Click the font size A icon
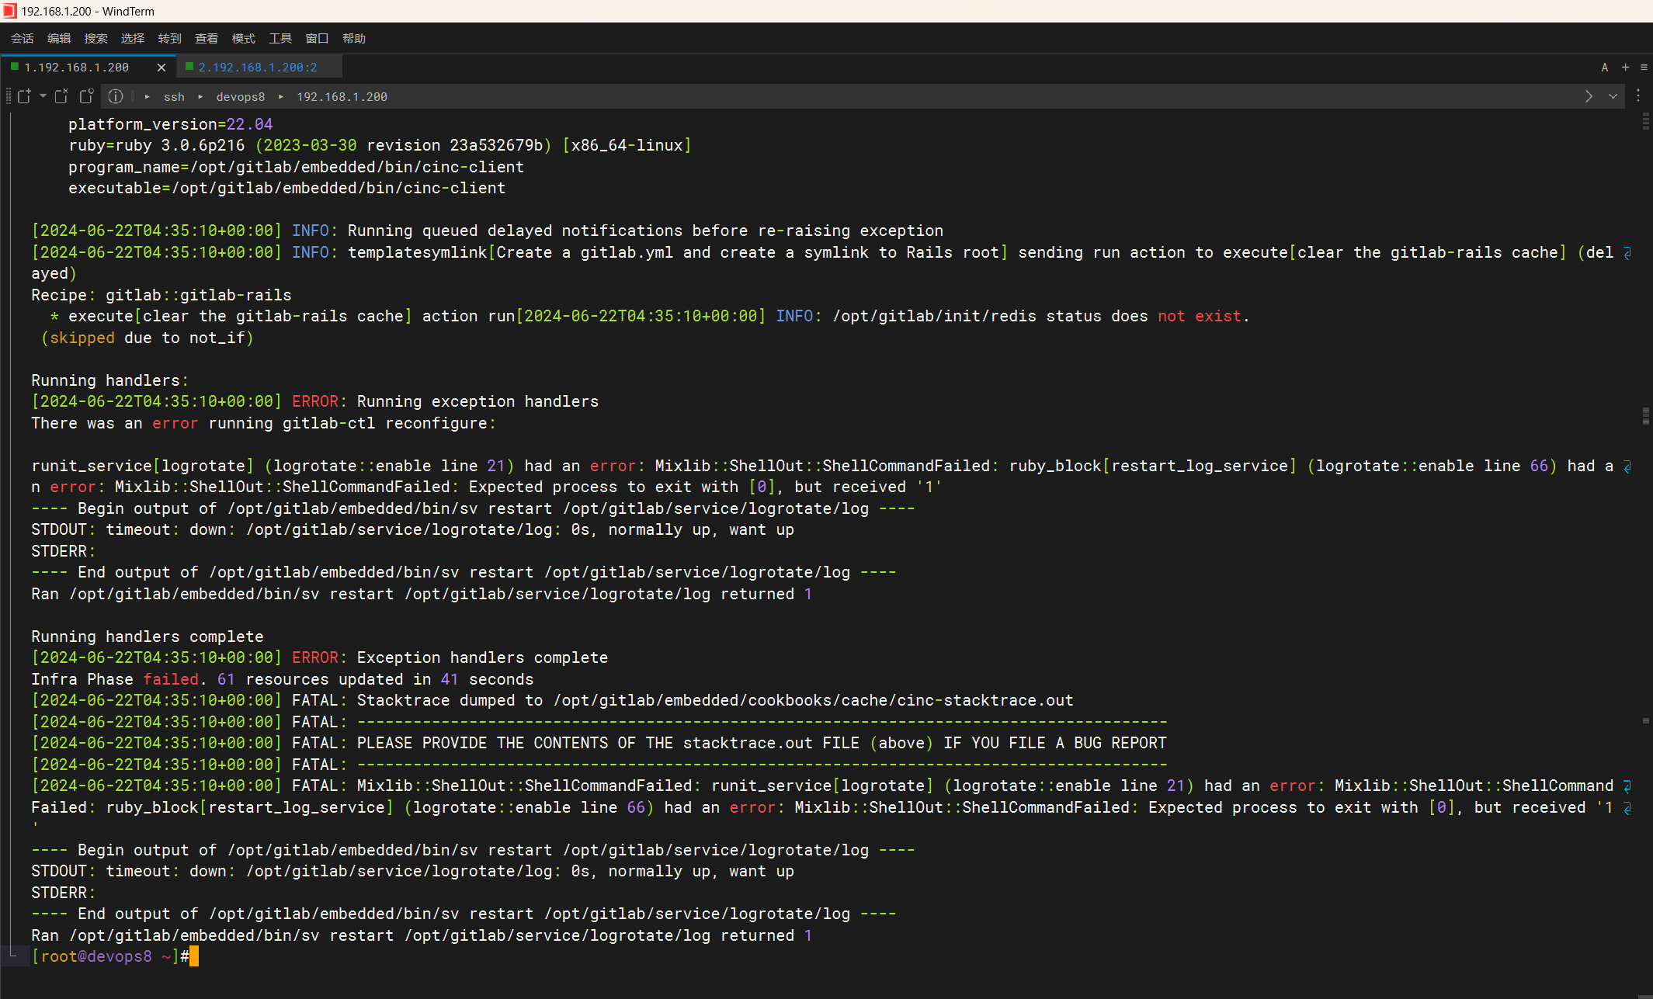The width and height of the screenshot is (1653, 999). [x=1604, y=68]
